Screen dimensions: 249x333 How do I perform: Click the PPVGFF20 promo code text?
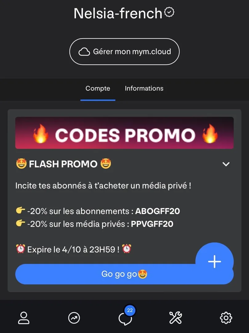point(152,224)
